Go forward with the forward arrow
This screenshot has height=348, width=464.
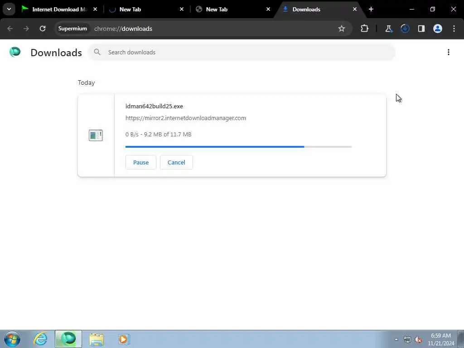[x=26, y=29]
